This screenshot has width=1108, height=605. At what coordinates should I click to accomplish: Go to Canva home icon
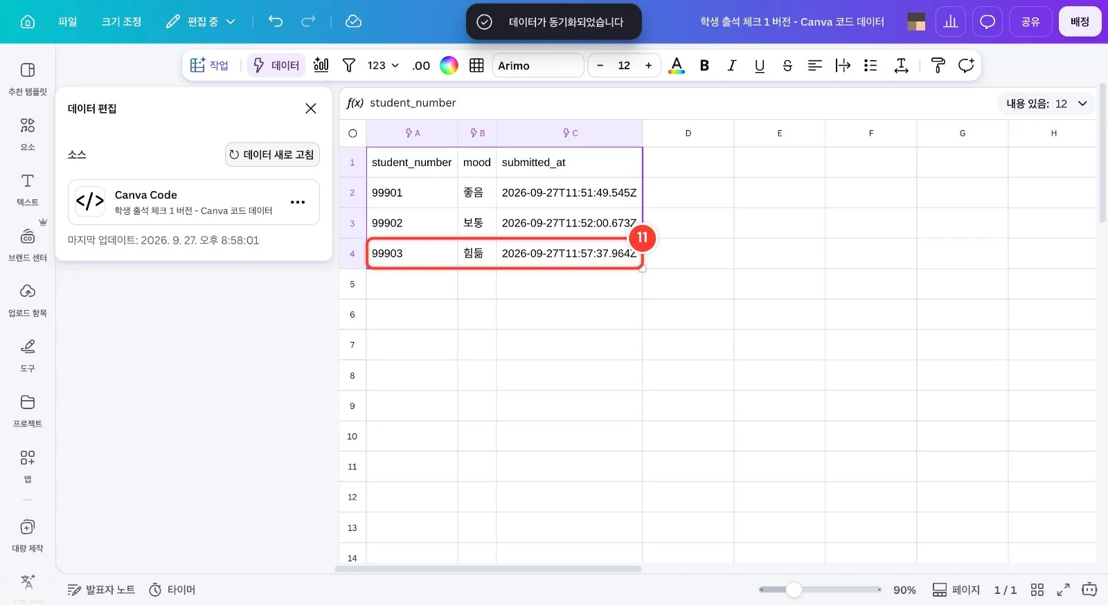(x=28, y=21)
